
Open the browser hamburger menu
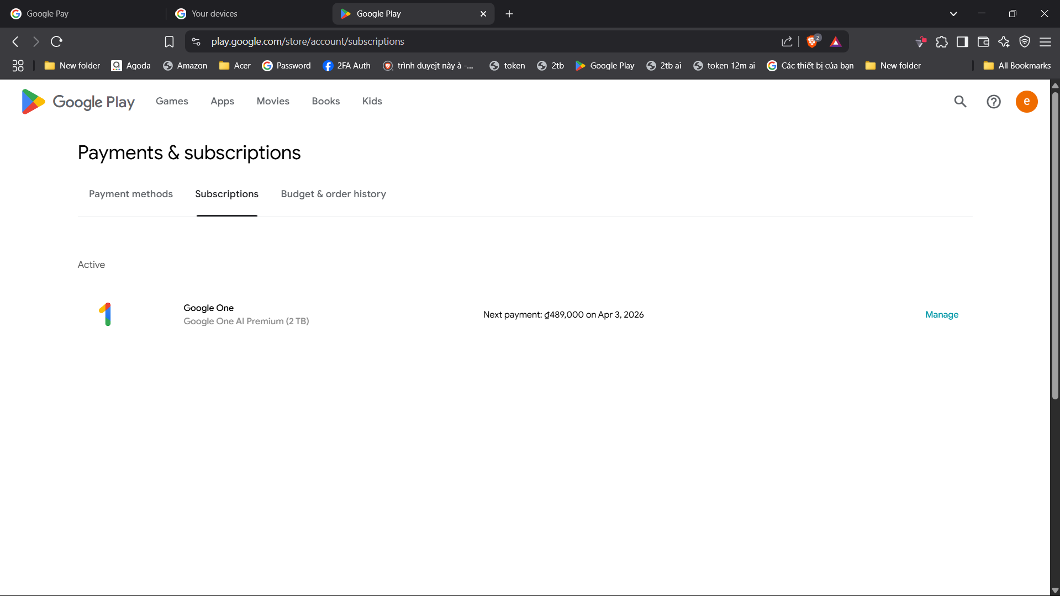[1045, 41]
